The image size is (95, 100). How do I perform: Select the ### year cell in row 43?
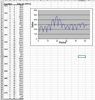(x=6, y=78)
